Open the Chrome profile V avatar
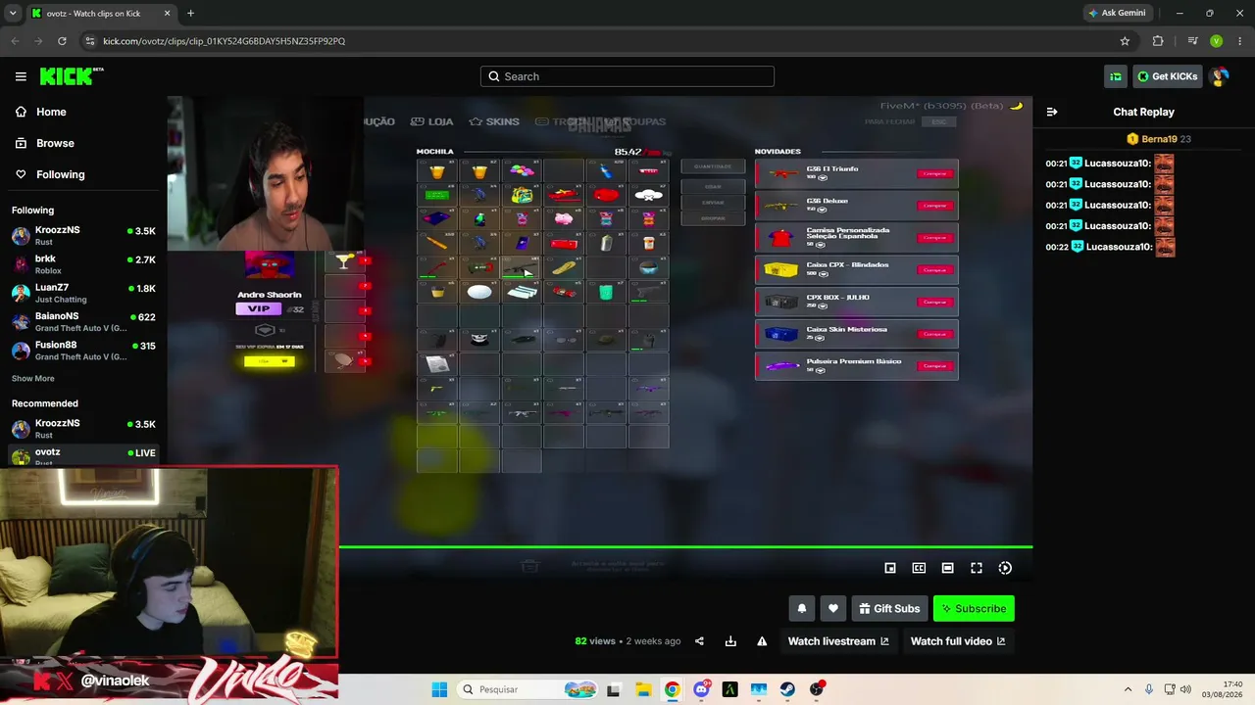Screen dimensions: 1255x705 tap(1216, 41)
